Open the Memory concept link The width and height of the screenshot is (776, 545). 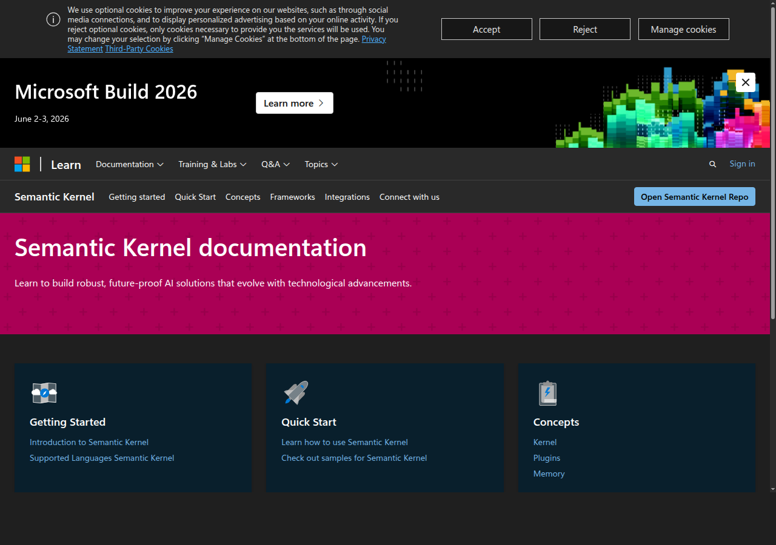click(x=549, y=474)
